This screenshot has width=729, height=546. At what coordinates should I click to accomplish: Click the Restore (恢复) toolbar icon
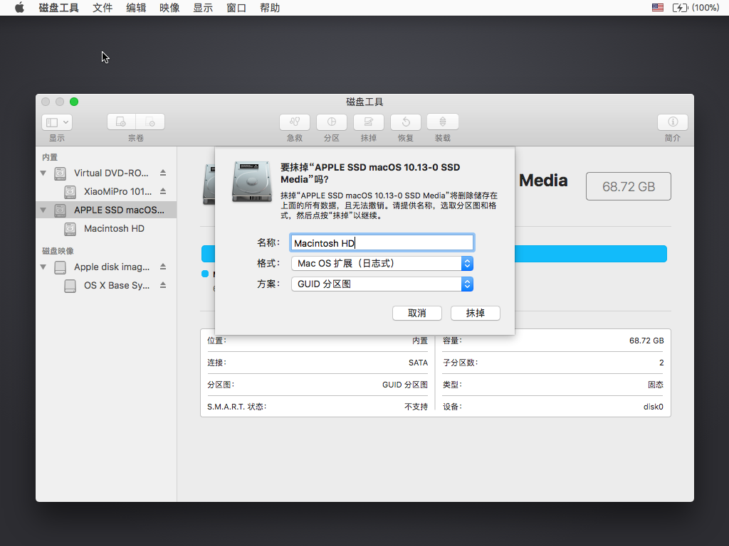[406, 122]
